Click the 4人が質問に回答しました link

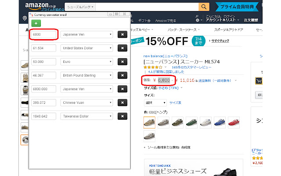pos(166,72)
